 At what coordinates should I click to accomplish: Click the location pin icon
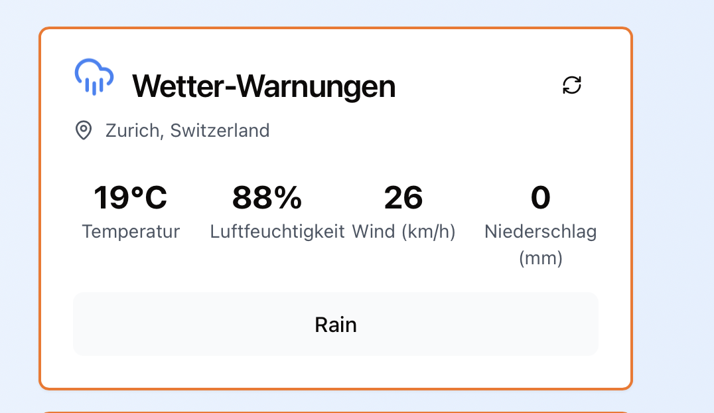(x=83, y=130)
